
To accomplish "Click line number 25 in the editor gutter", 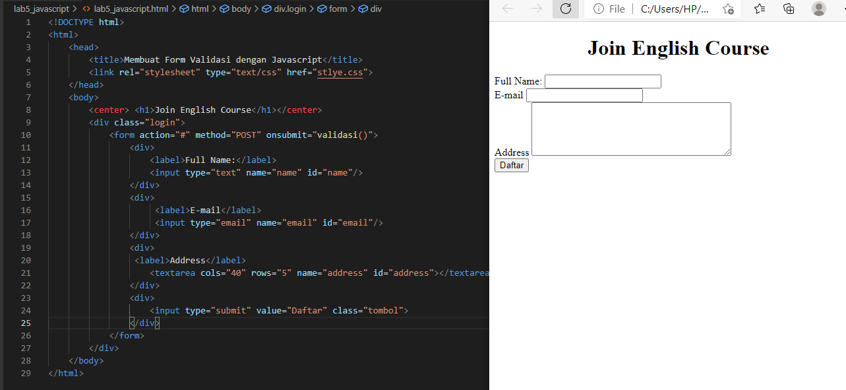I will tap(26, 323).
